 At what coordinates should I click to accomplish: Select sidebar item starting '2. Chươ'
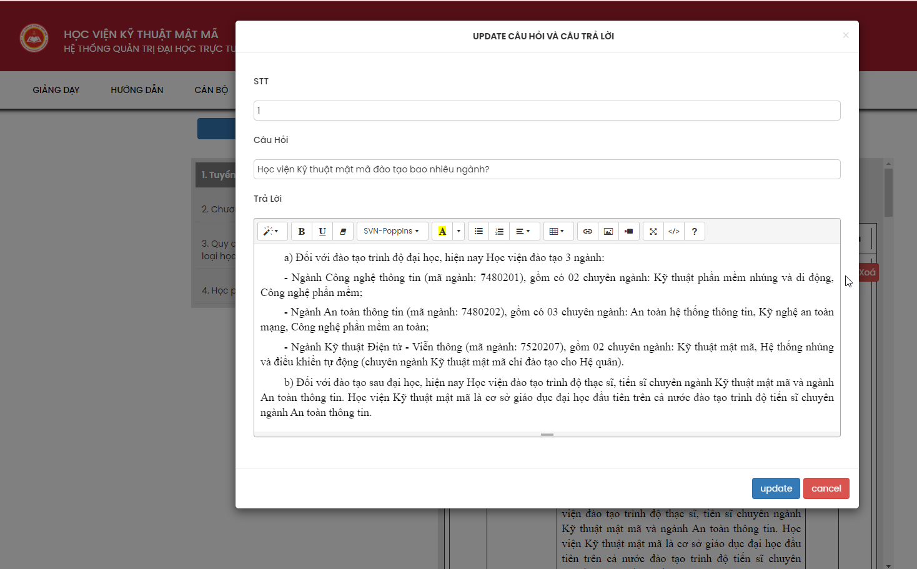[216, 209]
